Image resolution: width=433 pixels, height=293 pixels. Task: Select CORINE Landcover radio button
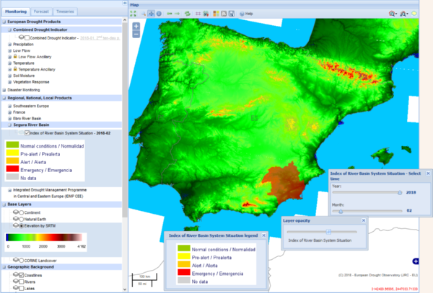coord(21,261)
